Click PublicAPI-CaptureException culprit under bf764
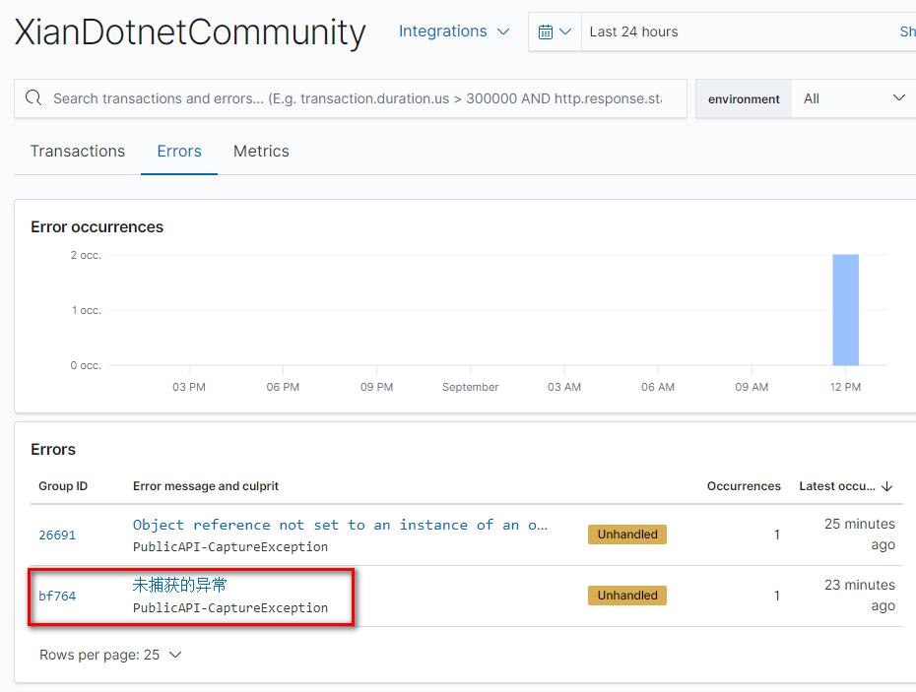Viewport: 916px width, 692px height. pyautogui.click(x=230, y=608)
